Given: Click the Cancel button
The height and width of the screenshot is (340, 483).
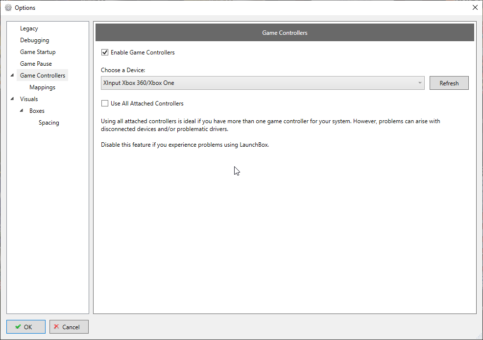Looking at the screenshot, I should (69, 327).
